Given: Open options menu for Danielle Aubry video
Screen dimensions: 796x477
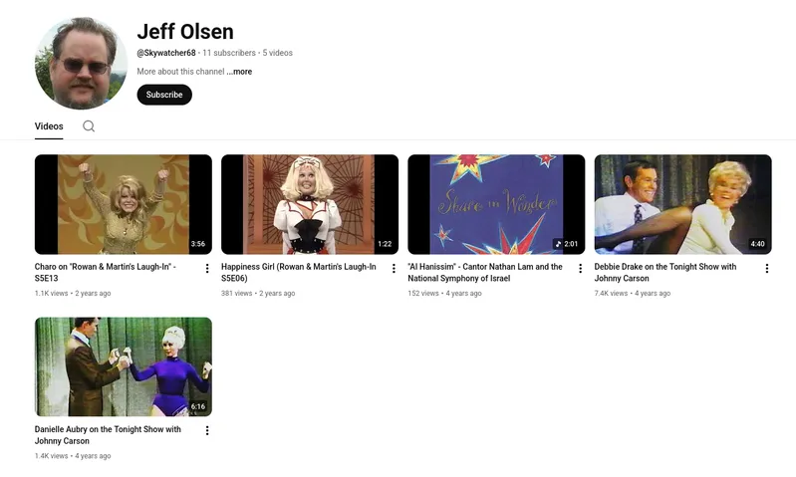Looking at the screenshot, I should pyautogui.click(x=207, y=431).
